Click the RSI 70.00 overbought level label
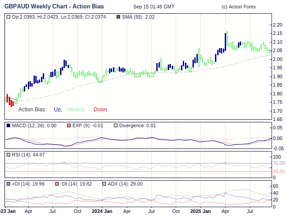287x216 pixels. [x=279, y=163]
